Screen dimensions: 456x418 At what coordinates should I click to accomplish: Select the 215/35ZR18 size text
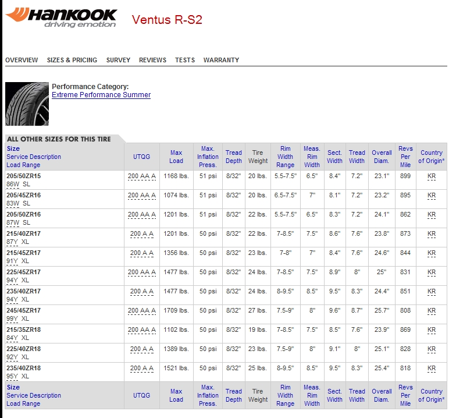coord(23,330)
